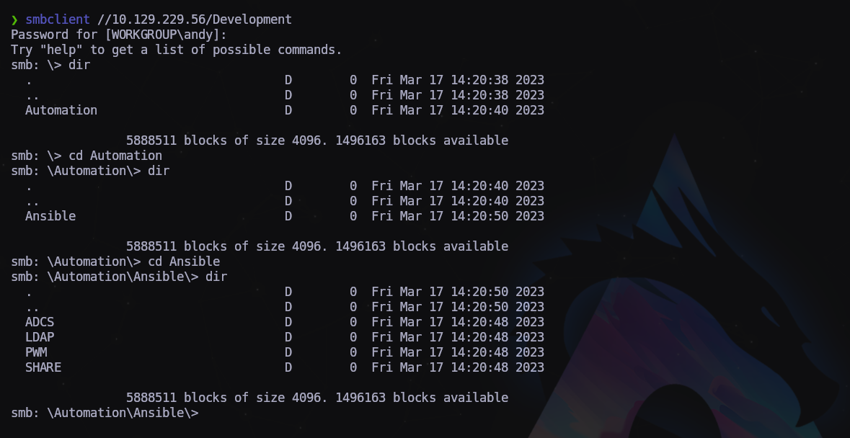The height and width of the screenshot is (438, 850).
Task: Click the //10.129.229.56/Development share path
Action: coord(195,19)
